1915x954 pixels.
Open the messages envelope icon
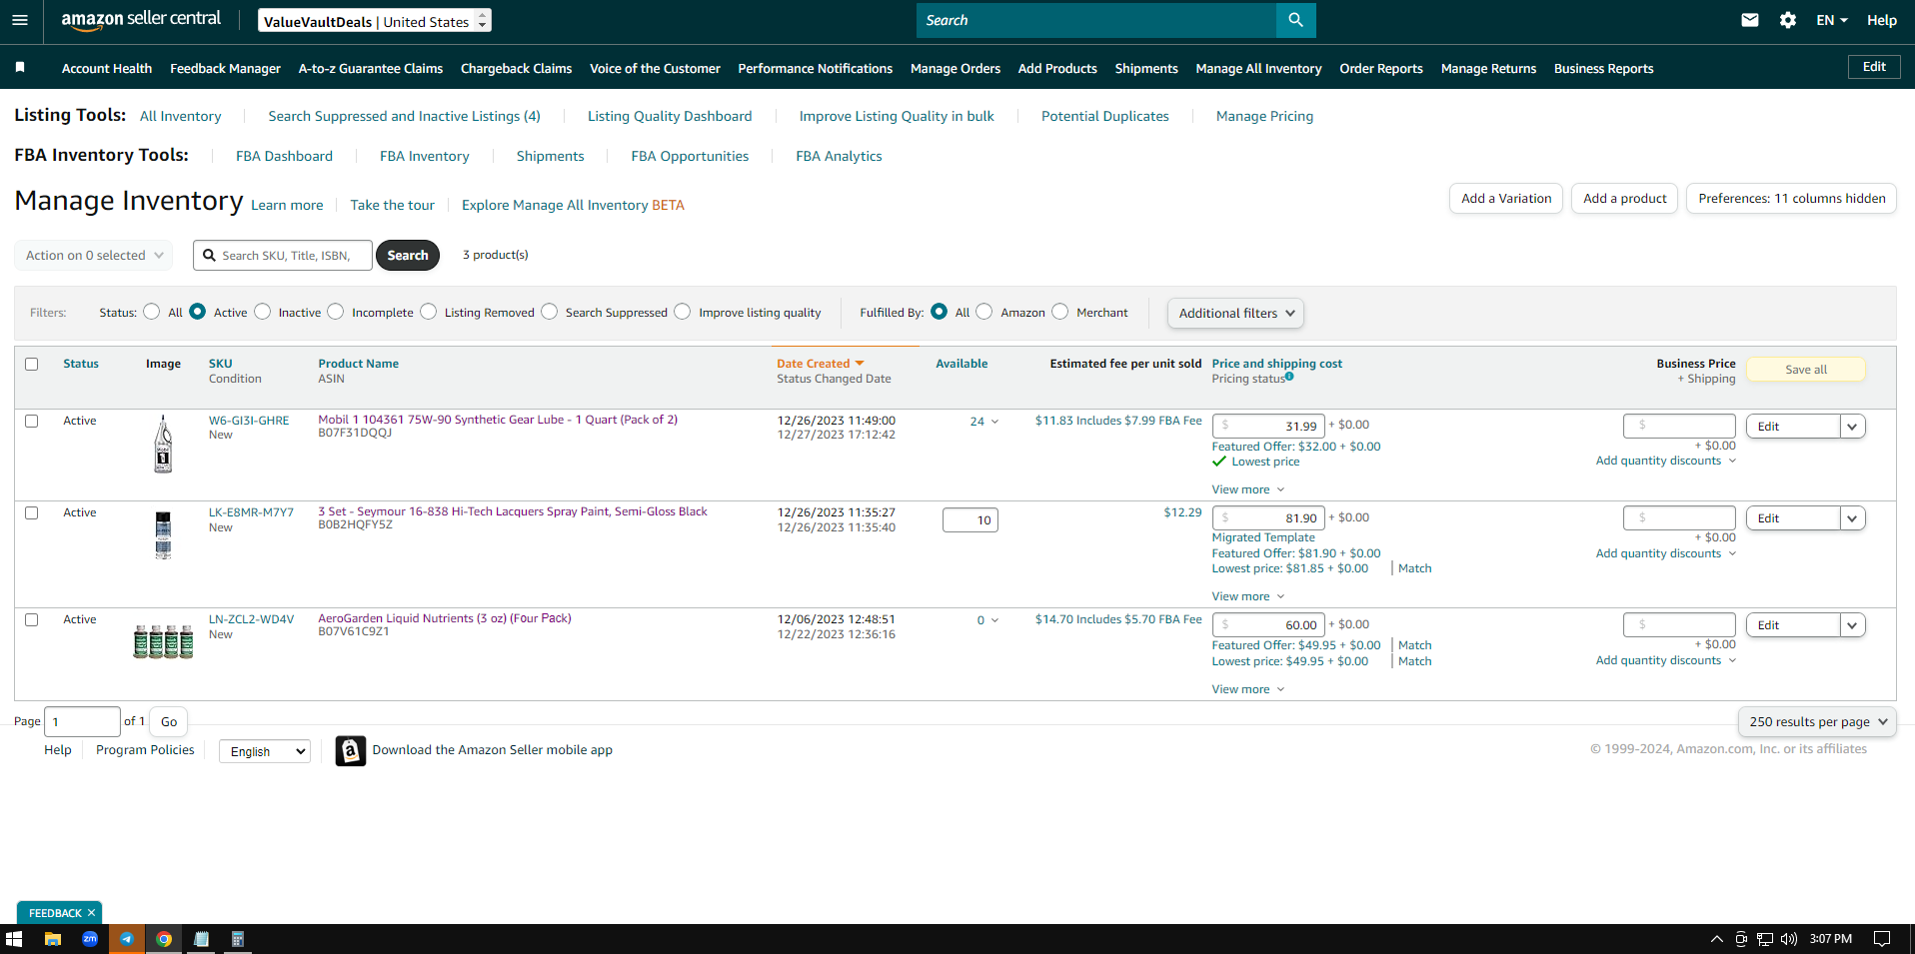point(1749,20)
